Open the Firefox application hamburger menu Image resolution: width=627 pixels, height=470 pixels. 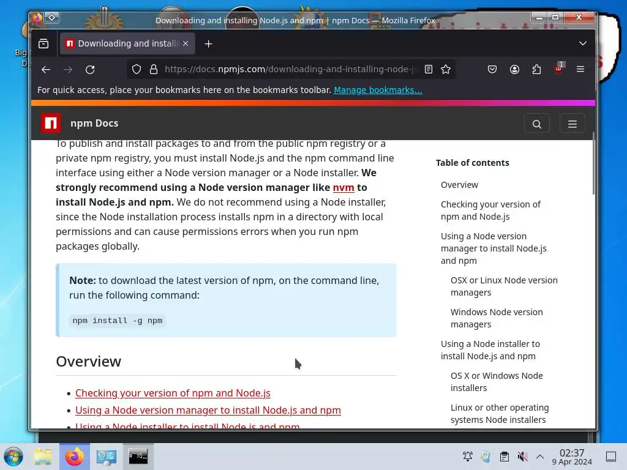click(x=580, y=69)
